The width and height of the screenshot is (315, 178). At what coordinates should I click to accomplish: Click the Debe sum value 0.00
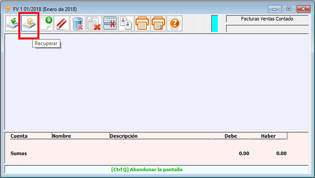pos(244,153)
